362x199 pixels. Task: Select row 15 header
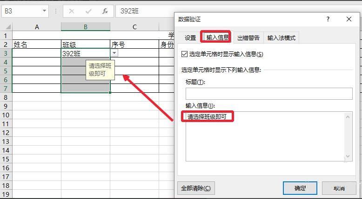[x=6, y=159]
